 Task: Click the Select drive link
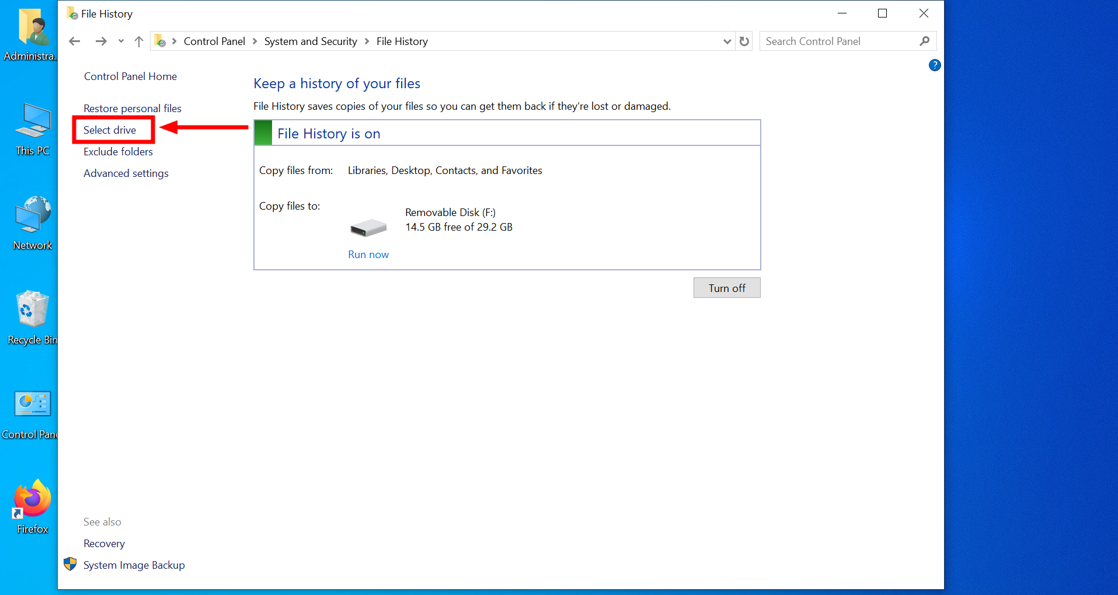[110, 130]
